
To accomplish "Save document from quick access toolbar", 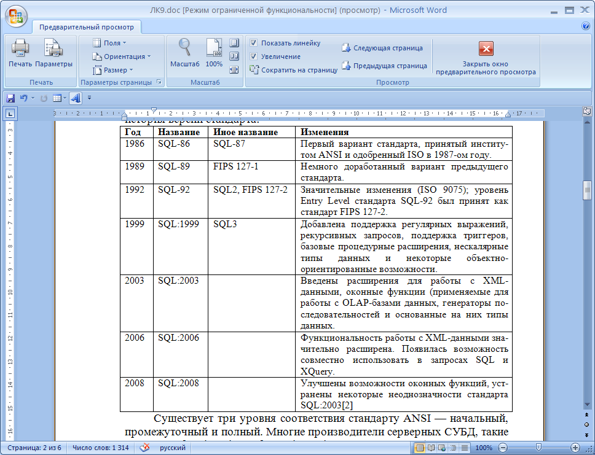I will click(x=10, y=98).
